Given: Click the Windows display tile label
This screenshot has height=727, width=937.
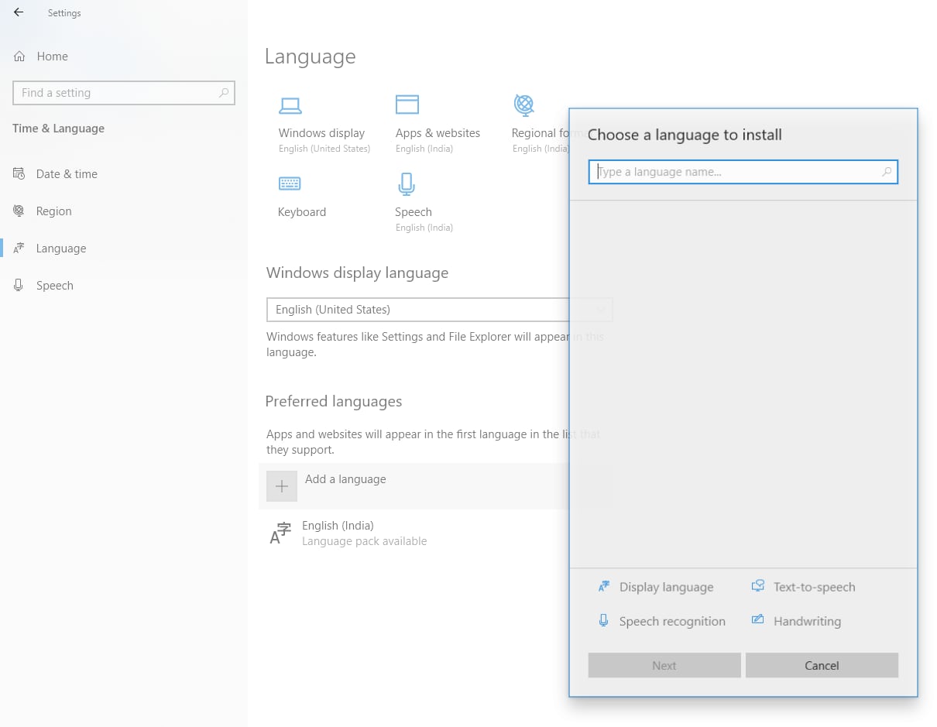Looking at the screenshot, I should click(x=321, y=133).
